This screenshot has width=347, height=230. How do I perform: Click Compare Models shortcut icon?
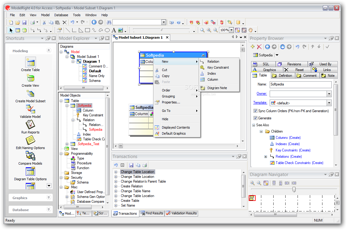30,156
